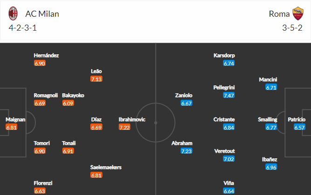Select Bakayoko's 6.09 rating badge

click(68, 103)
